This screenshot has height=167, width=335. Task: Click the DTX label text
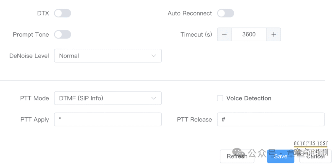coord(43,13)
